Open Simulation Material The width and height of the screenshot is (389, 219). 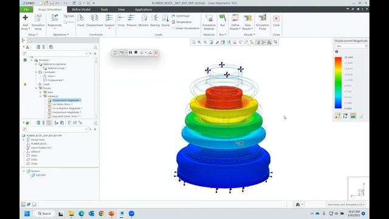209,22
